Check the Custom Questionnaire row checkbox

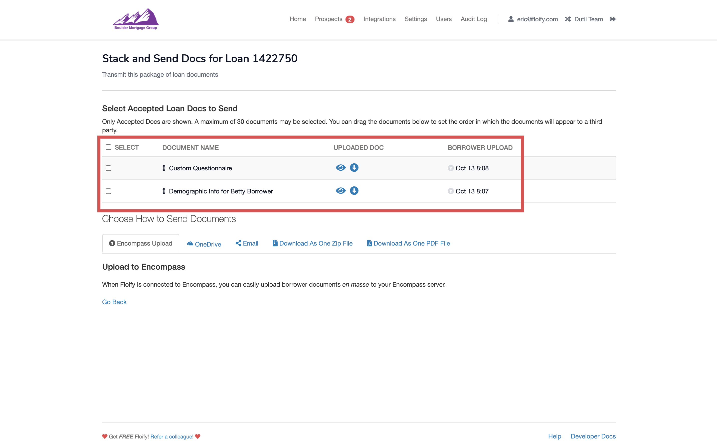point(108,168)
